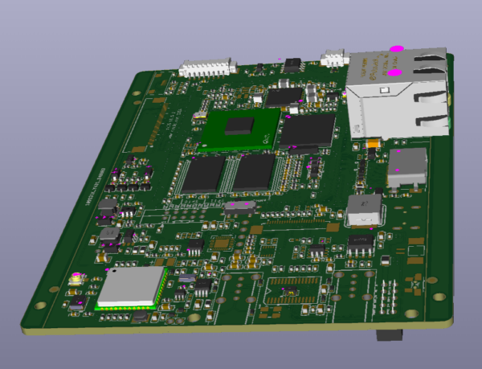
Task: Click the silver USB-style connector mid-board
Action: (x=366, y=210)
